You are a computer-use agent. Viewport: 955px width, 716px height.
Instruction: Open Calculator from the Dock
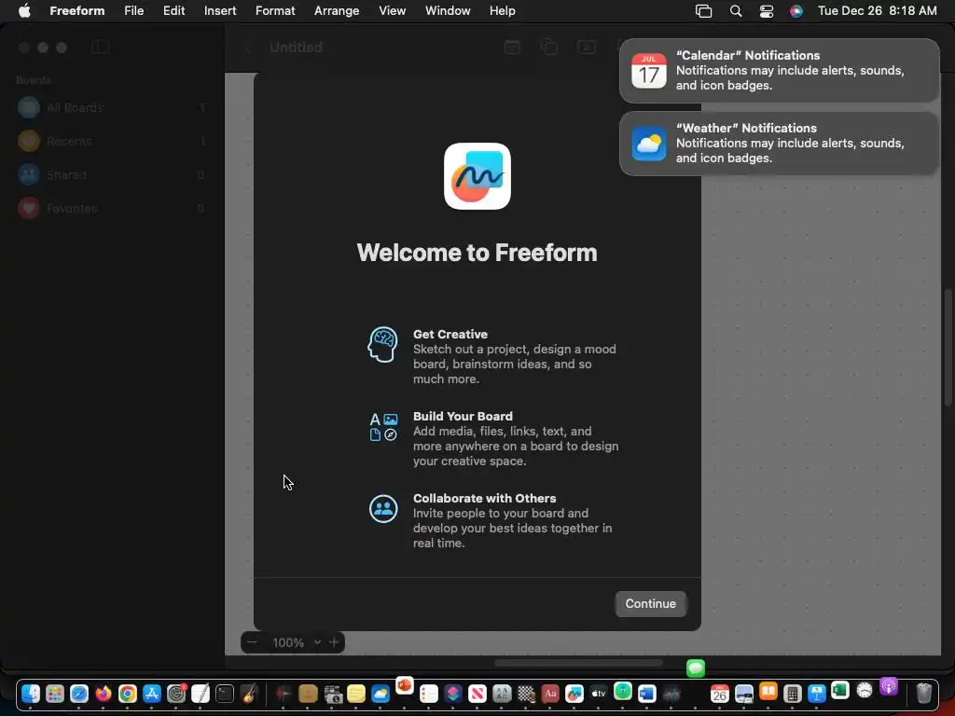click(x=793, y=694)
